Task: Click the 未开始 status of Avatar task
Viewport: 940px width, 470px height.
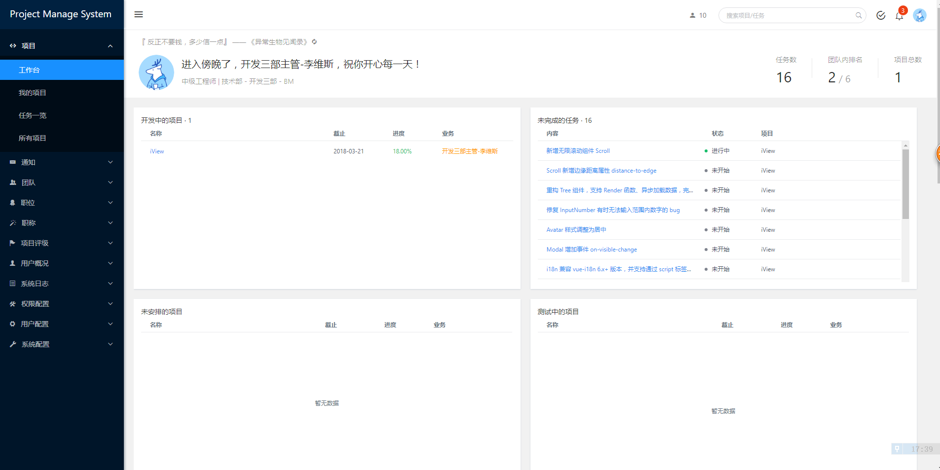Action: pos(720,230)
